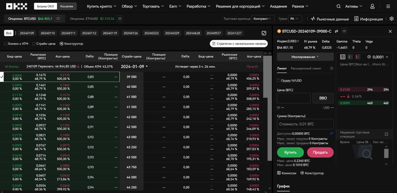Open the options settings gear

coord(391,19)
